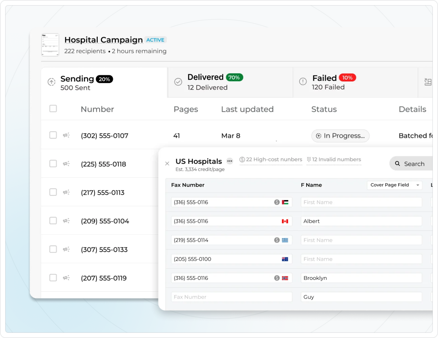Click the alert icon on the Failed tab

click(303, 81)
